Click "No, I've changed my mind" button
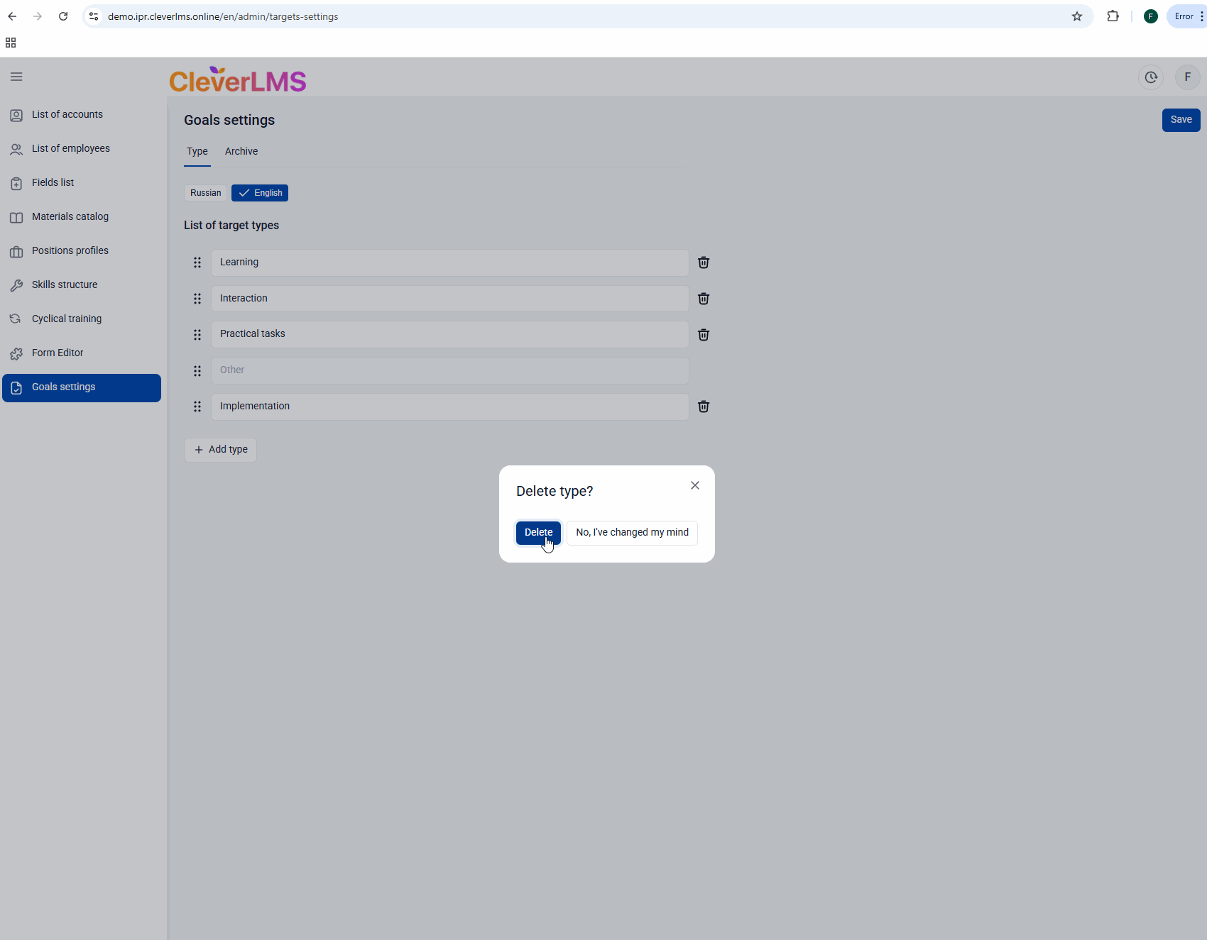The width and height of the screenshot is (1207, 940). click(632, 532)
